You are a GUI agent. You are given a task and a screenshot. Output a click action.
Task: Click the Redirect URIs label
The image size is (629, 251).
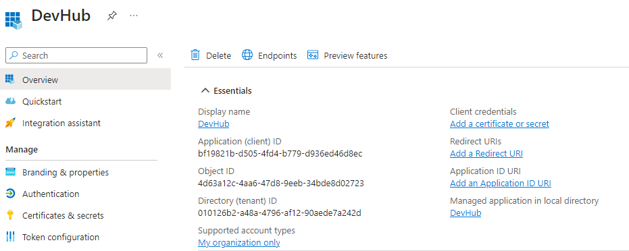pyautogui.click(x=476, y=141)
